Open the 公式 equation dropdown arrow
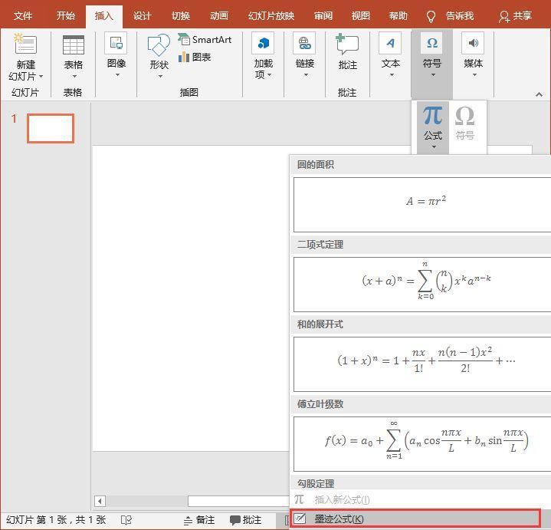Image resolution: width=551 pixels, height=530 pixels. (x=434, y=147)
